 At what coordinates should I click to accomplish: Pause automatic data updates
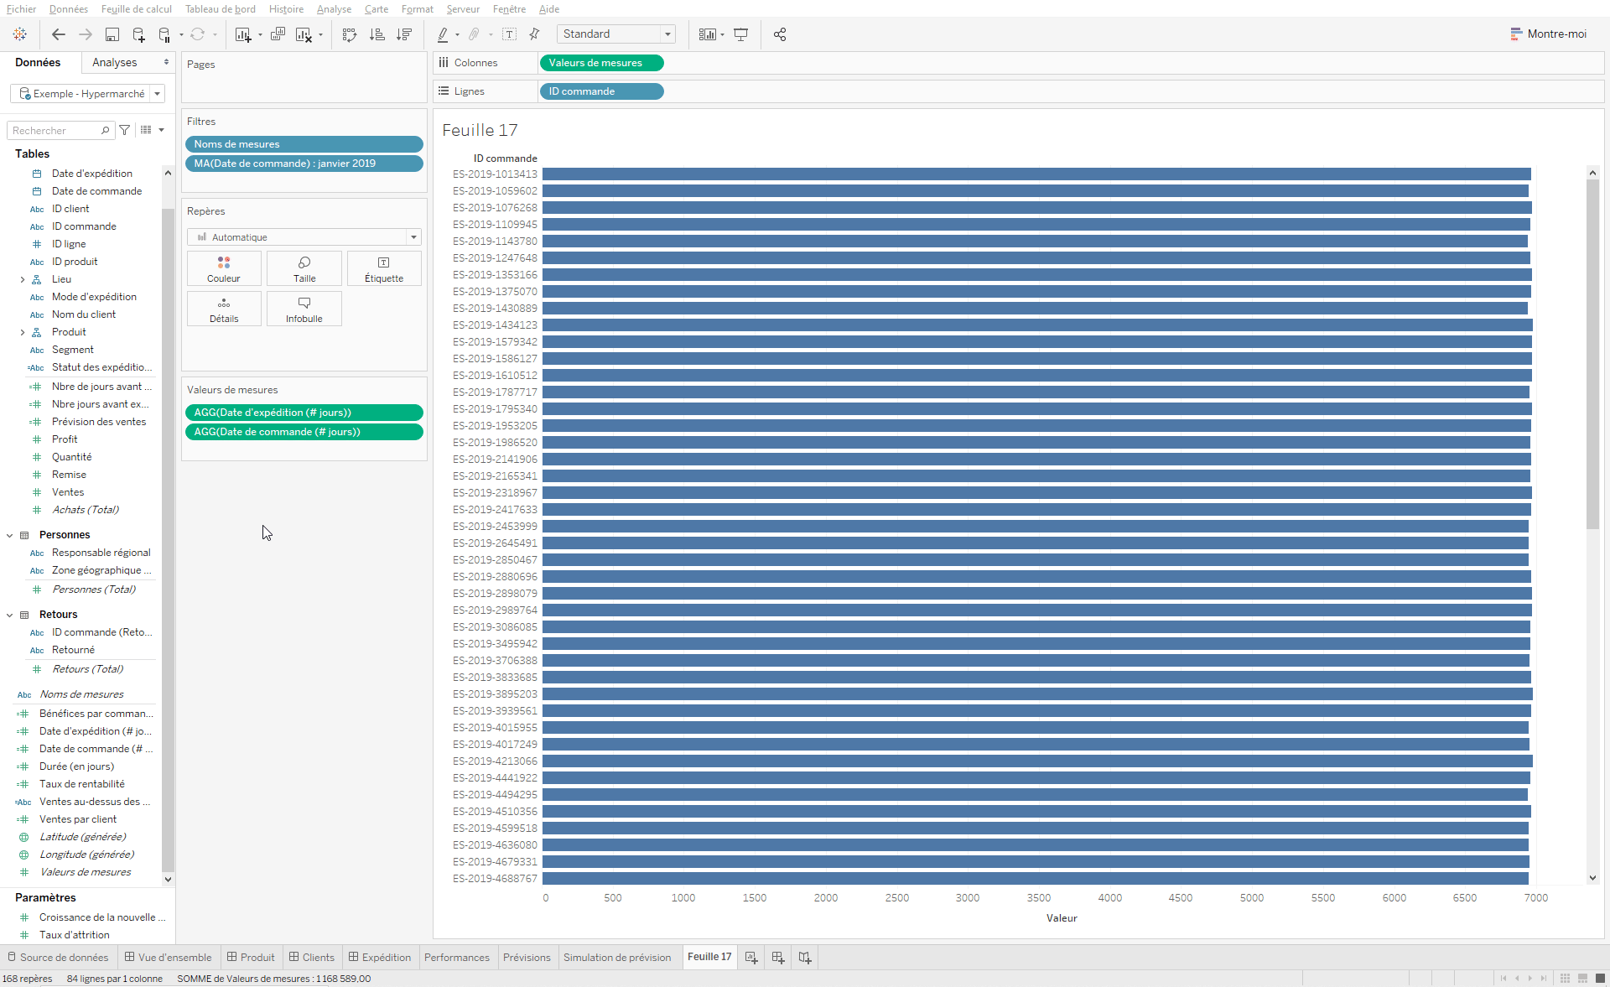coord(164,34)
